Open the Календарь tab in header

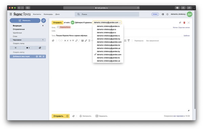coord(48,14)
